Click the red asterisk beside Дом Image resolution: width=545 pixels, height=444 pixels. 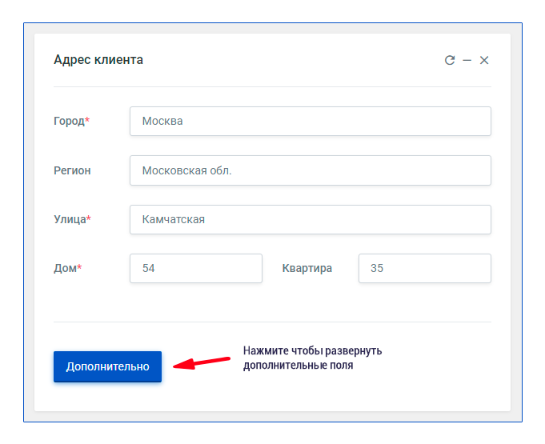tap(79, 266)
